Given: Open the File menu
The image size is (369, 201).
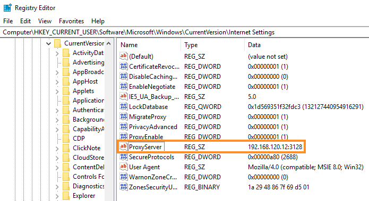Looking at the screenshot, I should coord(8,21).
